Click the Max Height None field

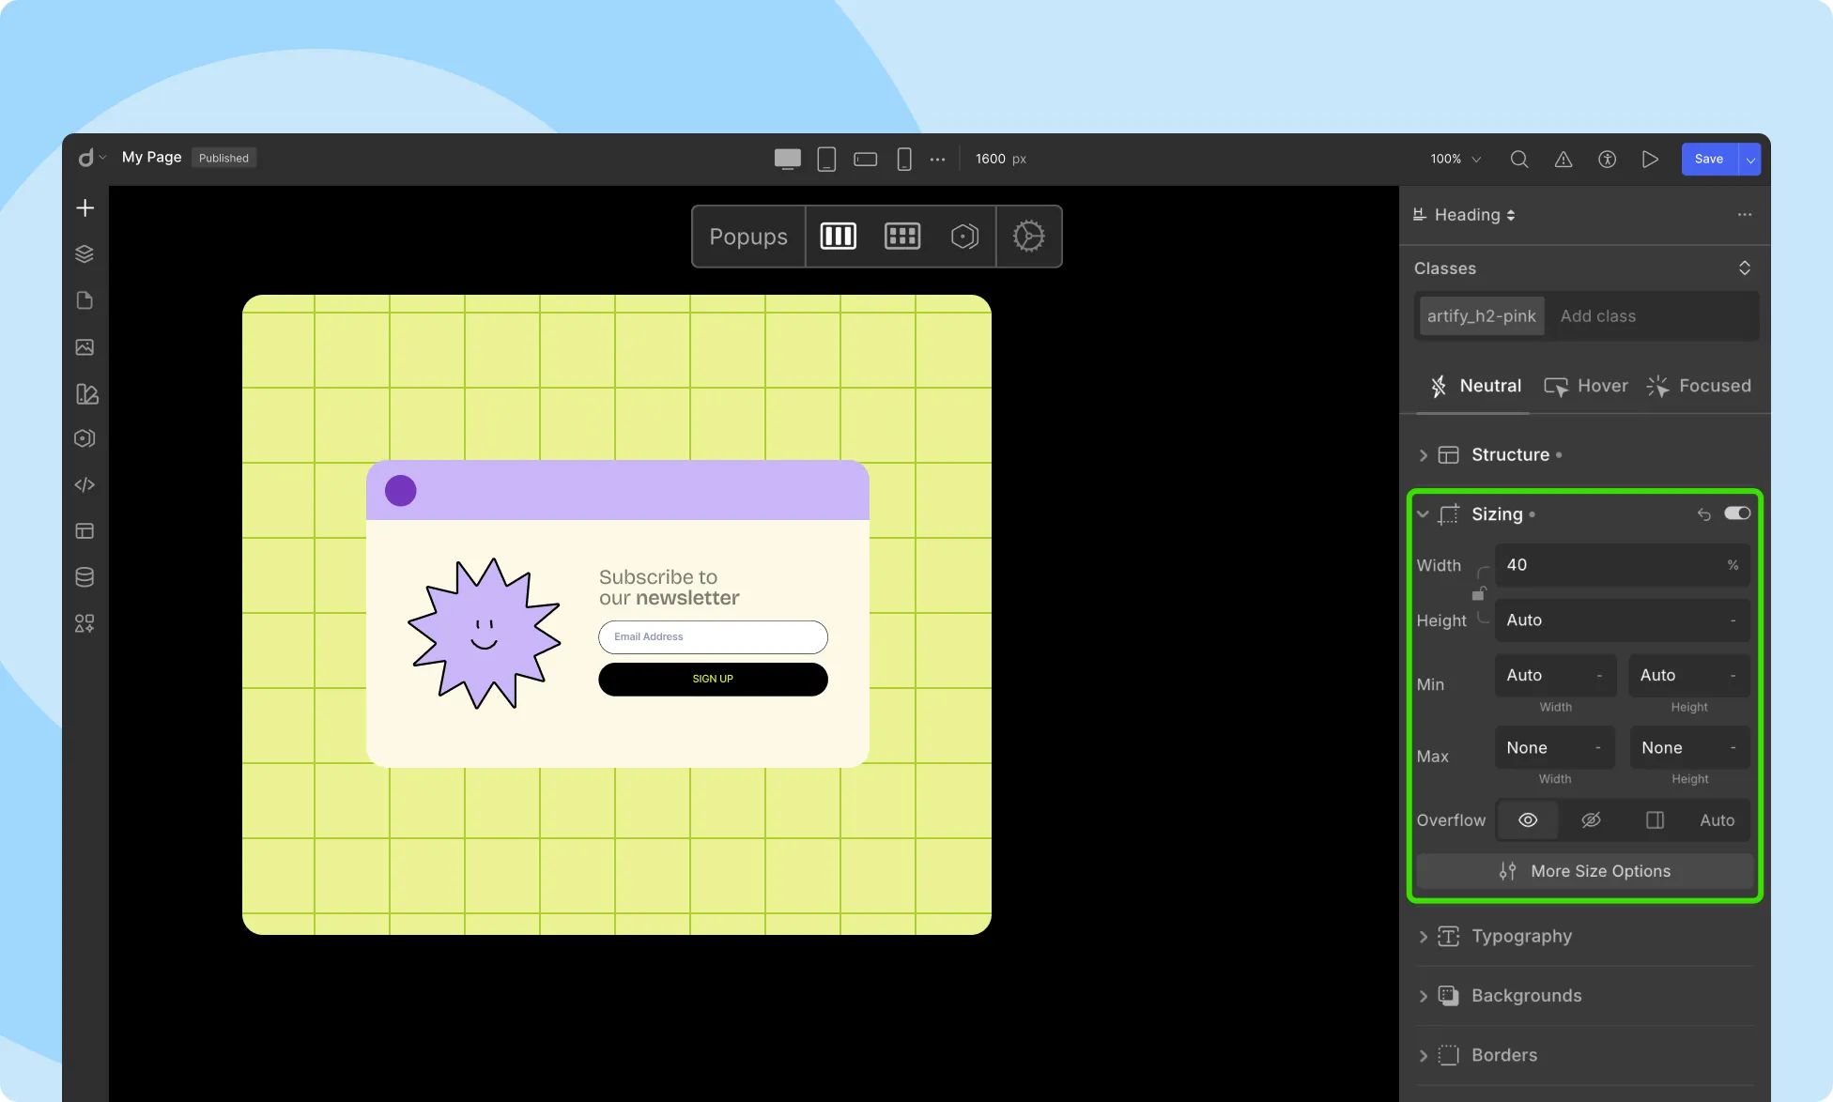[1689, 748]
